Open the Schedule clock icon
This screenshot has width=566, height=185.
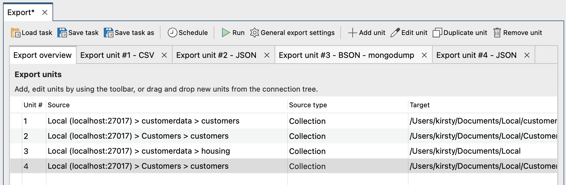(172, 33)
